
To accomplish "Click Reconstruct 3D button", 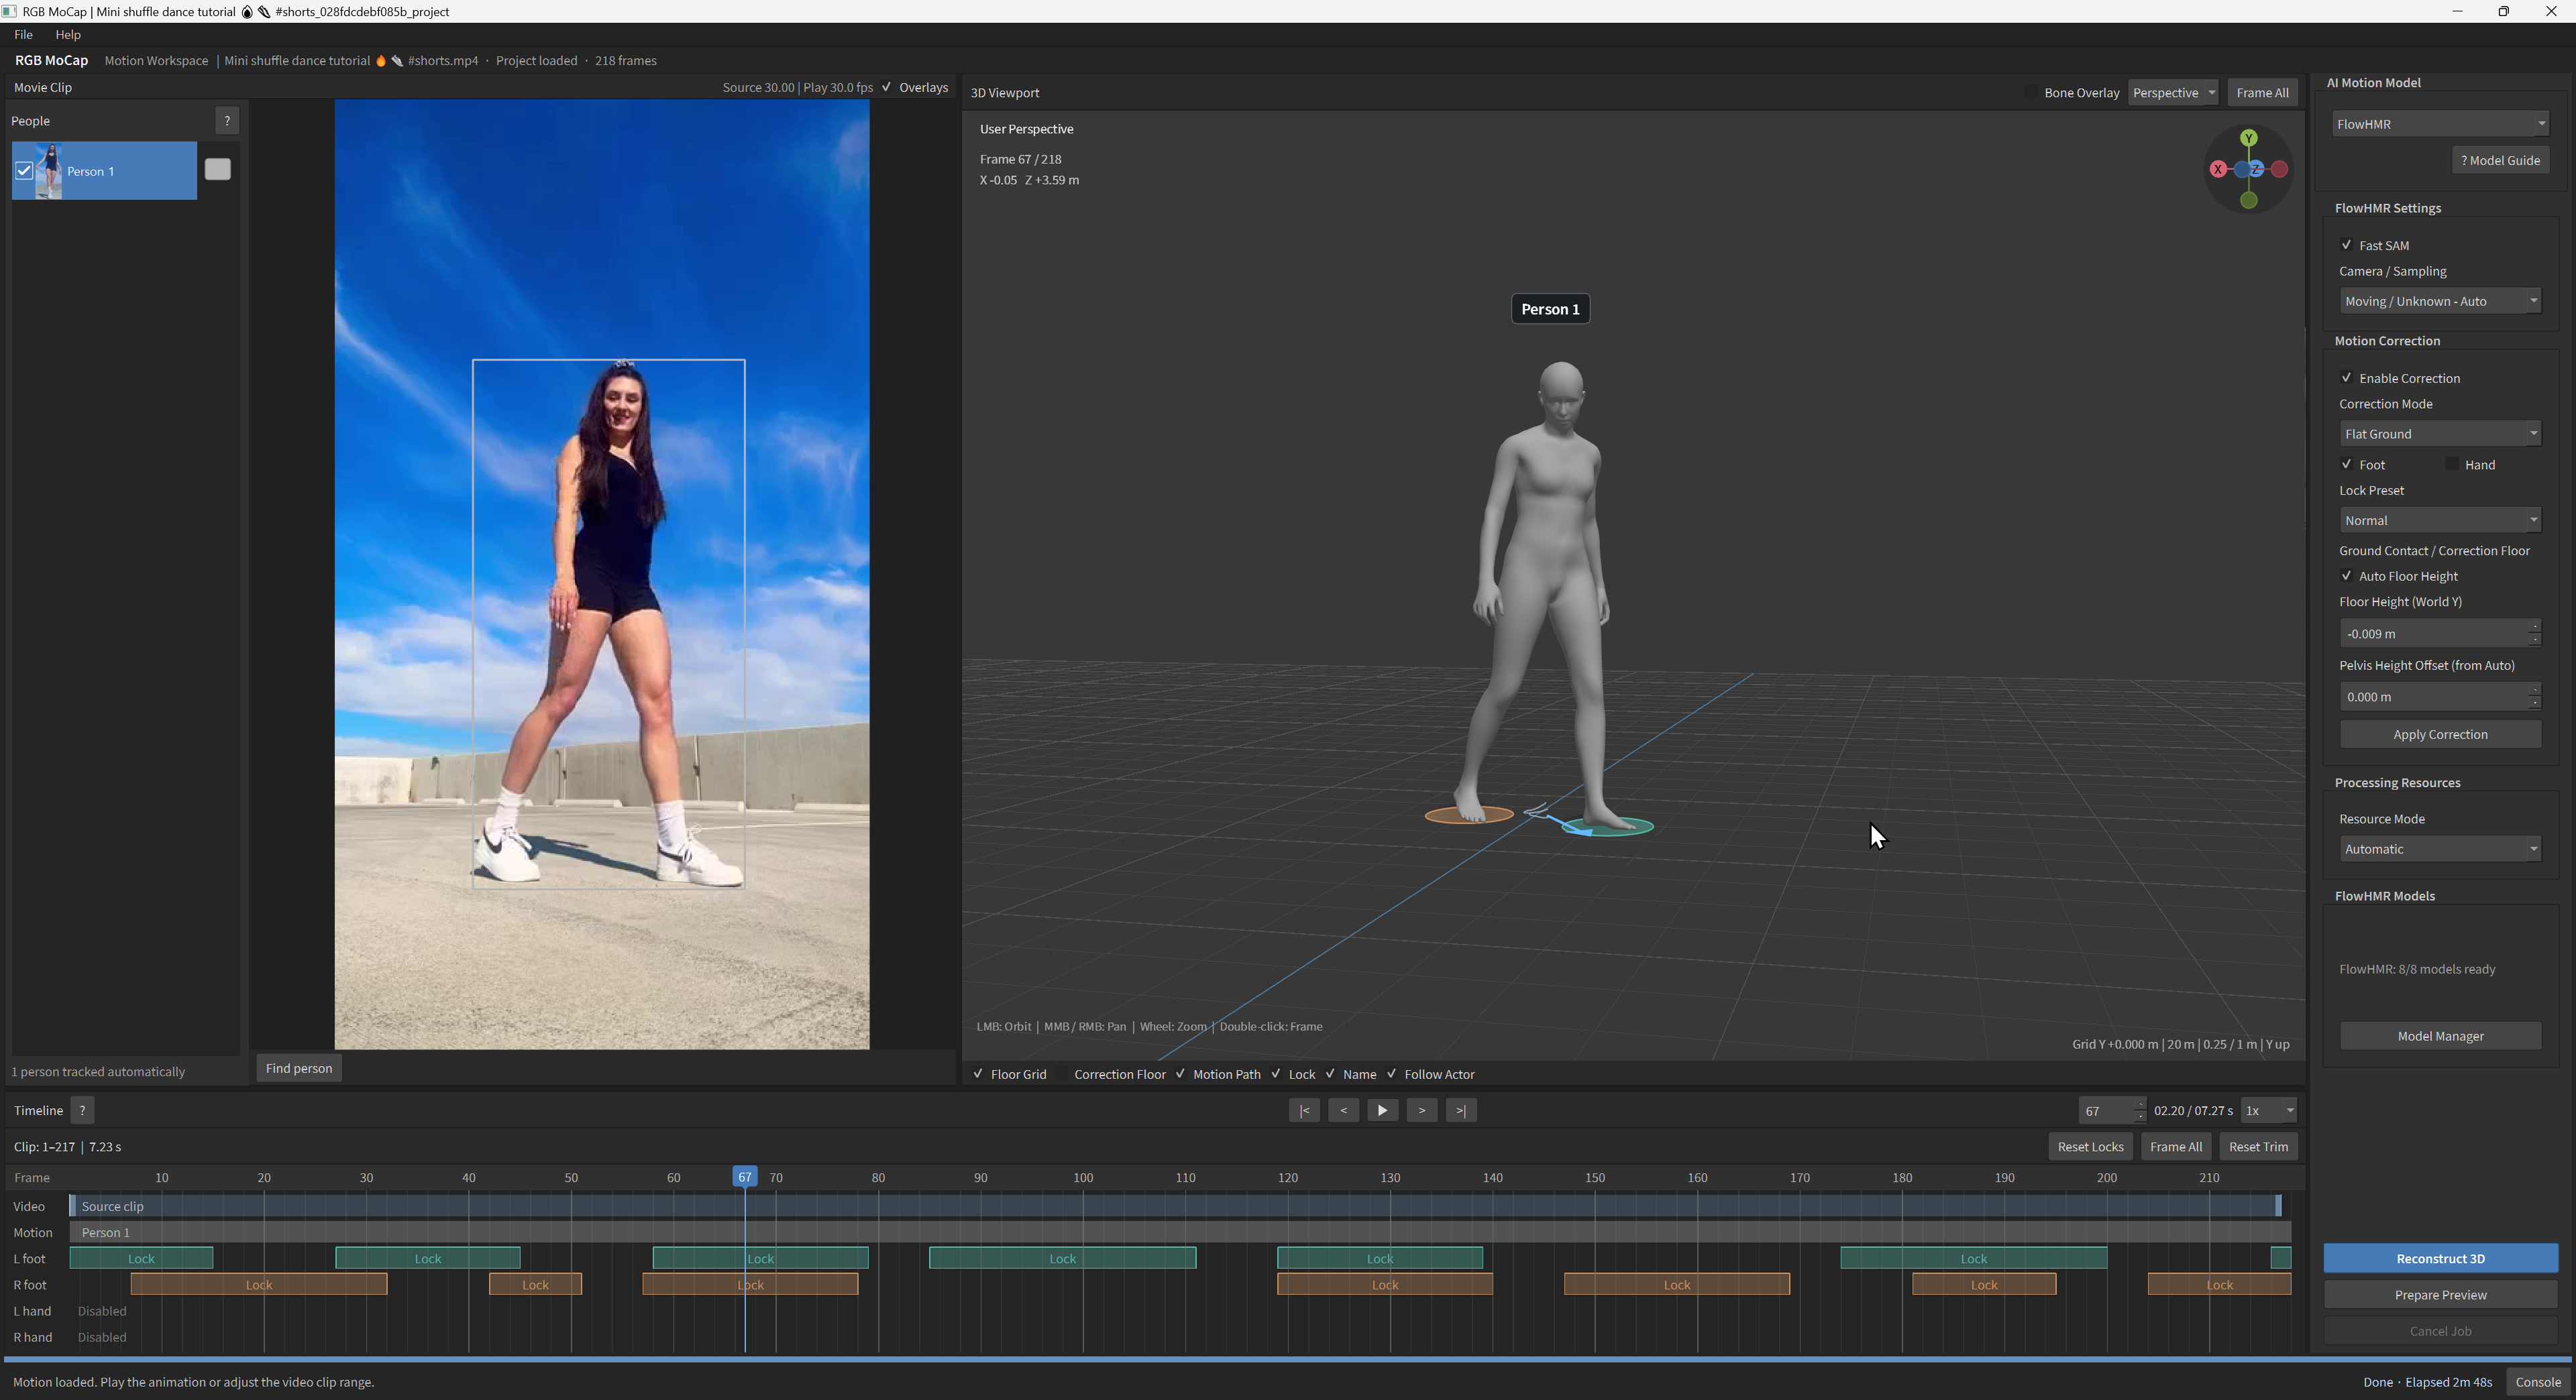I will (x=2440, y=1258).
